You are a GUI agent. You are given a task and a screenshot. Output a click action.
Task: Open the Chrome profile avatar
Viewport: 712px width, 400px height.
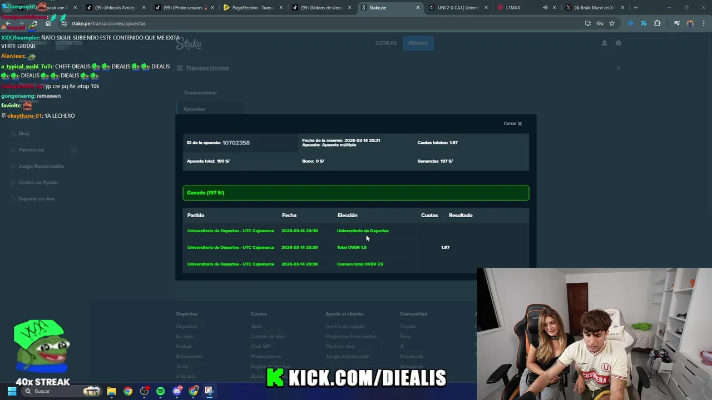point(690,23)
